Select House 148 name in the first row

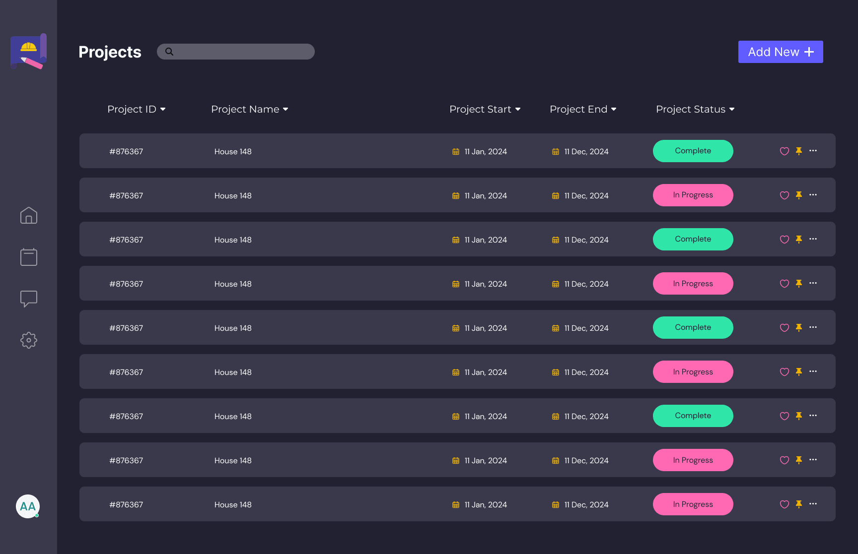[233, 152]
